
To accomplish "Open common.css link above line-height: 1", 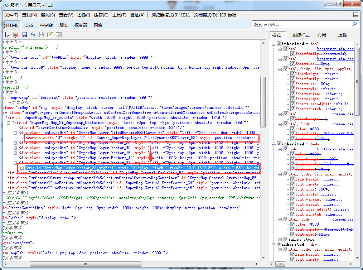I will pos(343,114).
